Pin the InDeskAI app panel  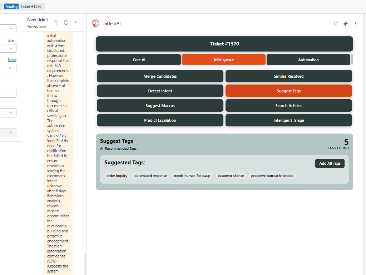point(345,24)
